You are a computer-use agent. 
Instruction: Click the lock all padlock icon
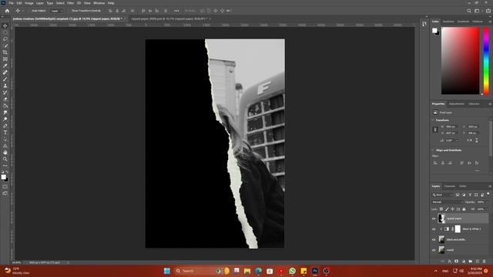coord(464,209)
